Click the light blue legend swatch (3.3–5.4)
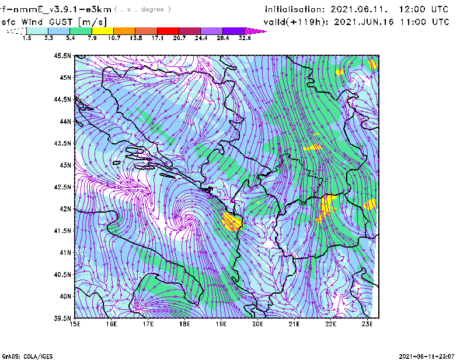The width and height of the screenshot is (467, 360). (x=59, y=31)
